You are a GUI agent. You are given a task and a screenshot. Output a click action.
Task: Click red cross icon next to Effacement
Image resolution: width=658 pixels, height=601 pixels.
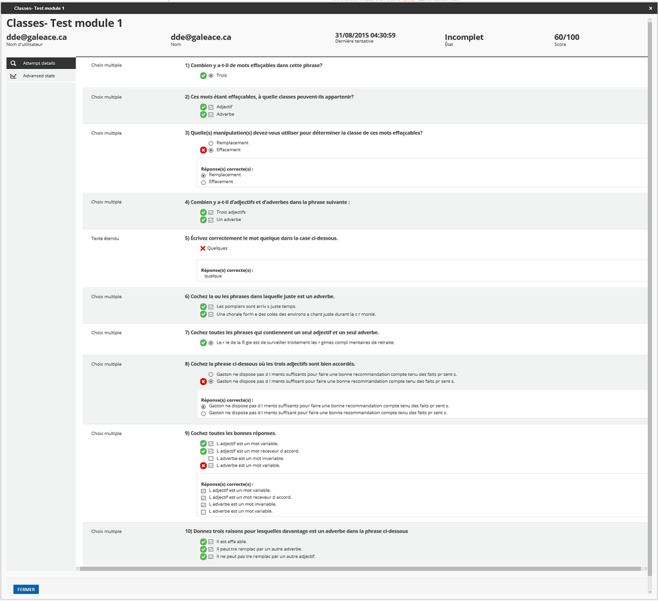pyautogui.click(x=203, y=150)
